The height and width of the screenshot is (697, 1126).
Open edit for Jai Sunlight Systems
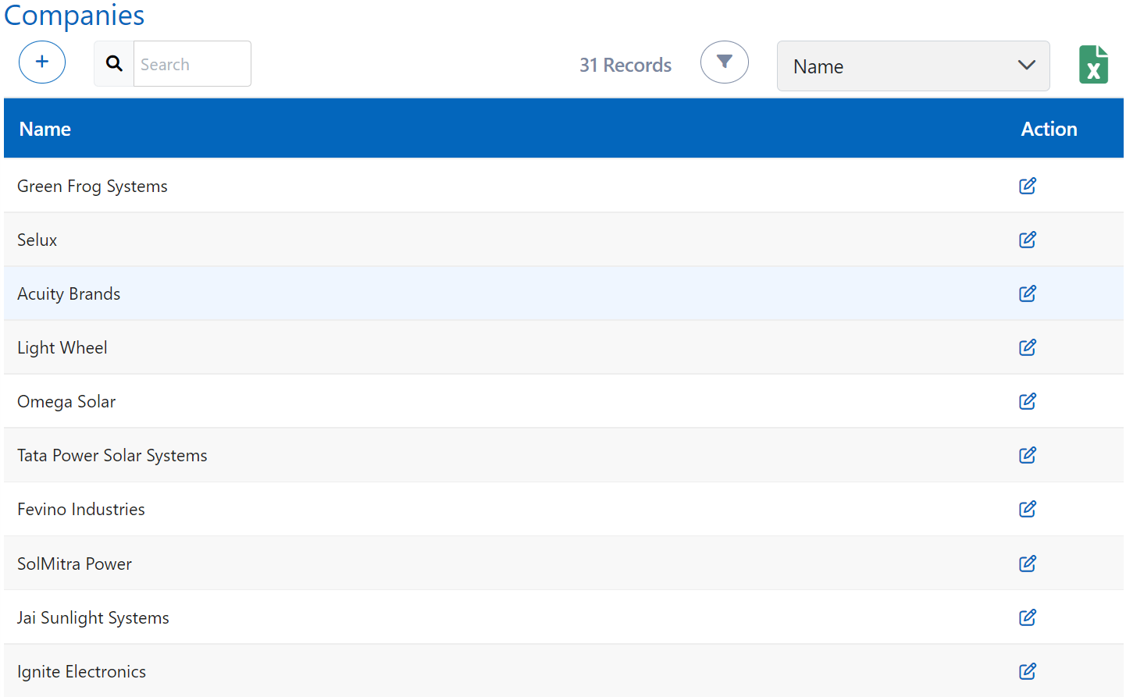point(1027,618)
